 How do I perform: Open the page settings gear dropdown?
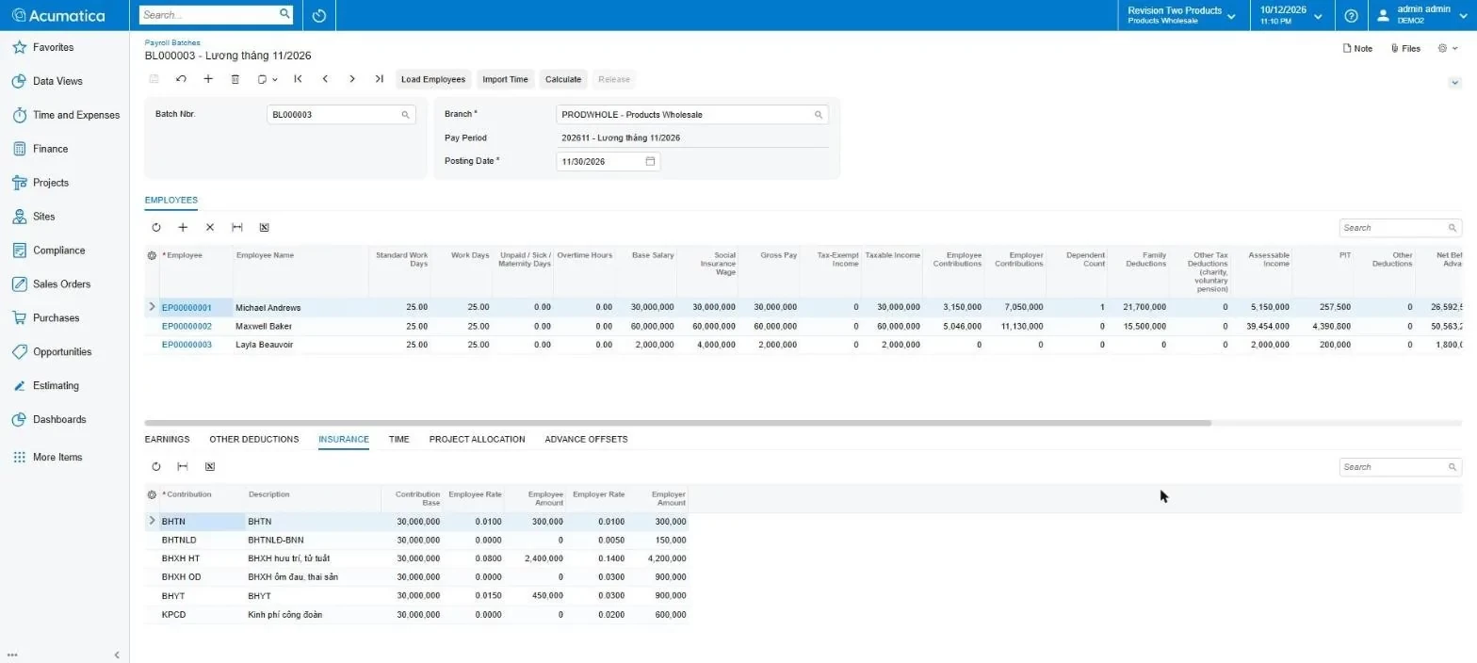point(1447,48)
